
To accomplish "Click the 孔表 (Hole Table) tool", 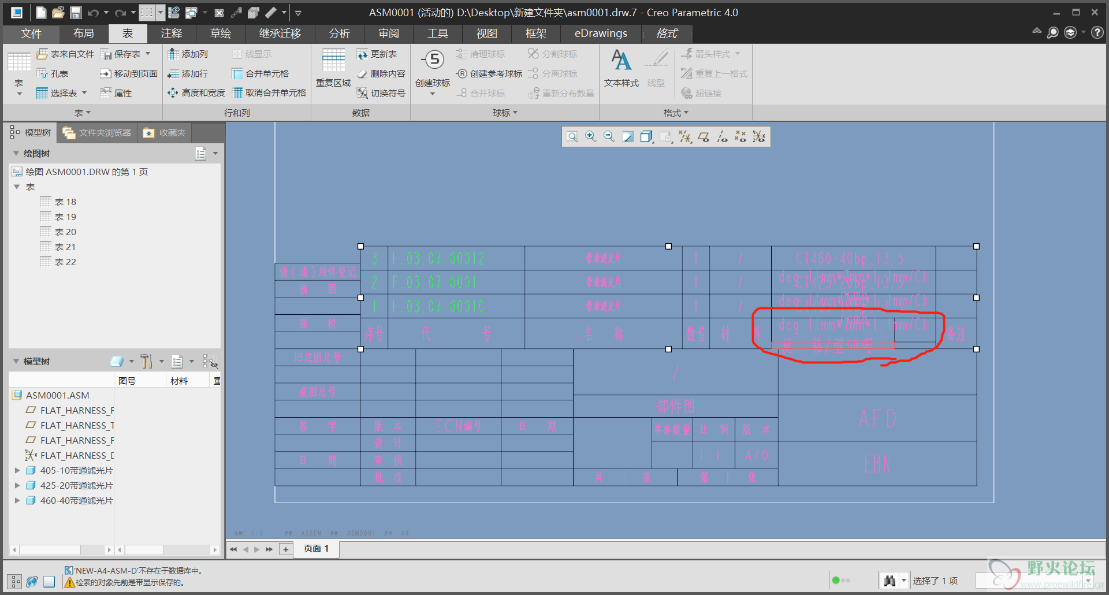I will point(53,73).
